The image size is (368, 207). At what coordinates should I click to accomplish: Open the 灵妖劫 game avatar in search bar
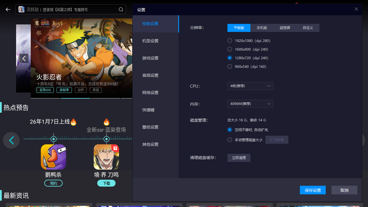coord(22,9)
